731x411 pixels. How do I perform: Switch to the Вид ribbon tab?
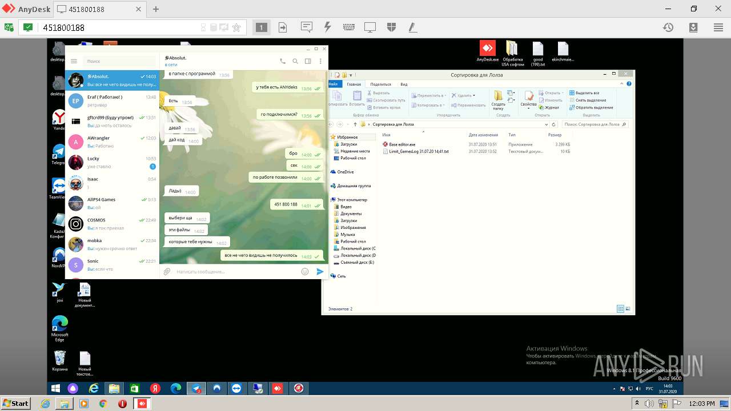404,84
